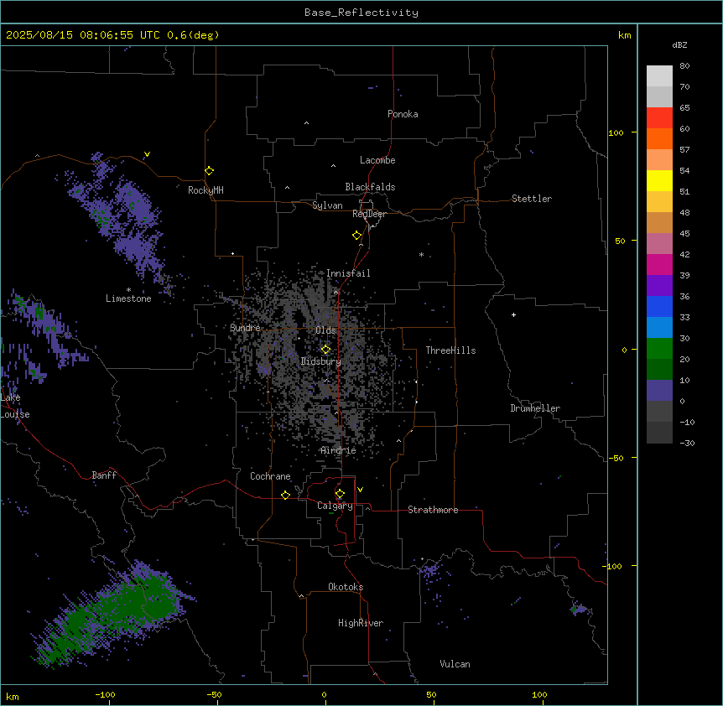The width and height of the screenshot is (723, 706).
Task: Select the yellow station marker south of RedDeer
Action: [x=356, y=235]
